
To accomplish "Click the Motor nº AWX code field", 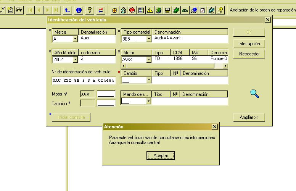I will pos(87,94).
